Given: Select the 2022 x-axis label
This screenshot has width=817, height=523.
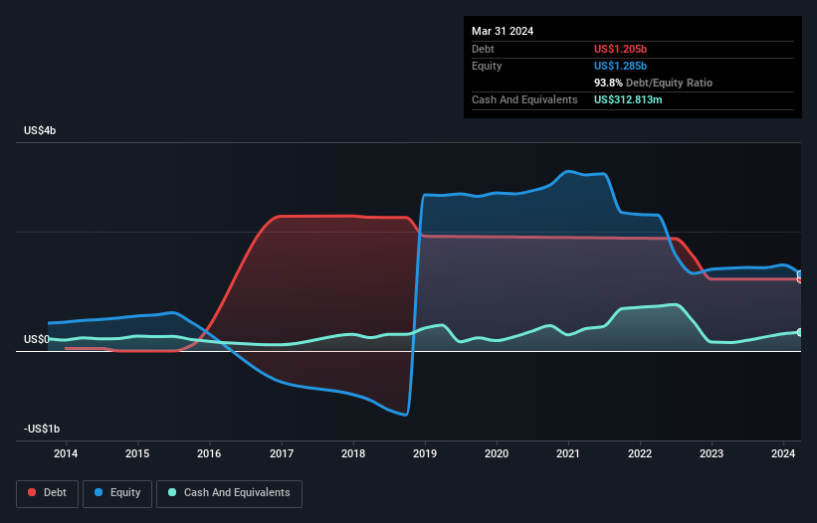Looking at the screenshot, I should 640,453.
